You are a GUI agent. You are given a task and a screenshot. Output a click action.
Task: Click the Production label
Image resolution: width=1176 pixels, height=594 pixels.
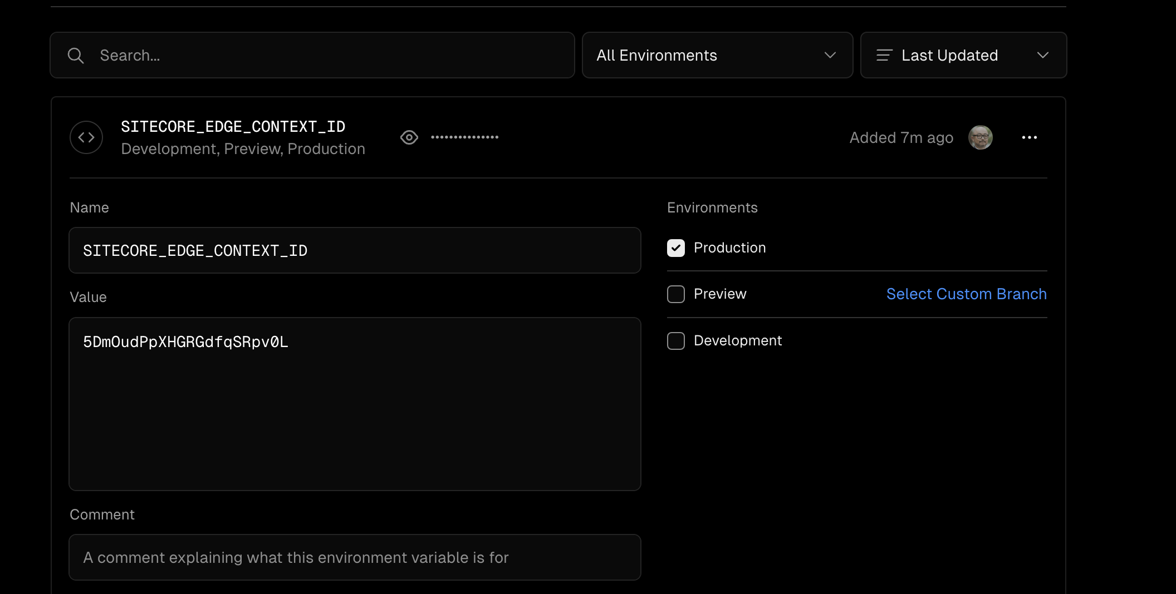coord(730,248)
